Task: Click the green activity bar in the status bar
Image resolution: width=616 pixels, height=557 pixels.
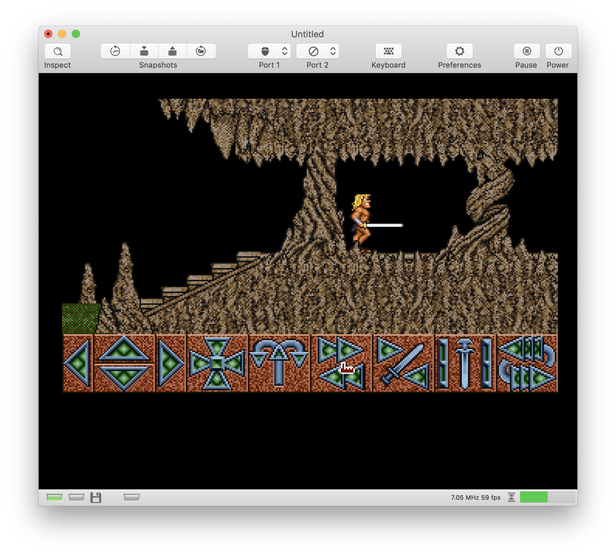Action: tap(547, 497)
